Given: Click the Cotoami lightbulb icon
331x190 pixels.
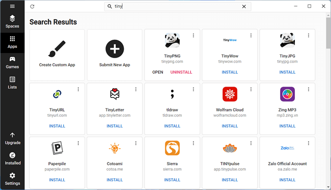Looking at the screenshot, I should [115, 148].
